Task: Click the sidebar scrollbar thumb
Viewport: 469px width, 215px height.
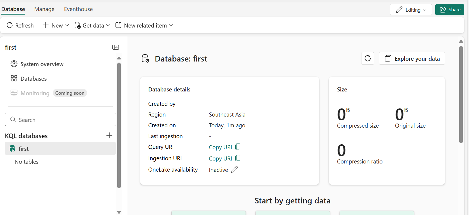Action: click(x=119, y=125)
